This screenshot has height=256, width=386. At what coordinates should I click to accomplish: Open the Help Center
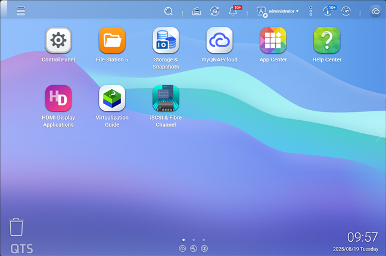click(326, 40)
